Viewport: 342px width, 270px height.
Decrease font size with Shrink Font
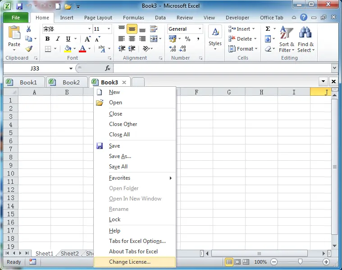pyautogui.click(x=97, y=39)
